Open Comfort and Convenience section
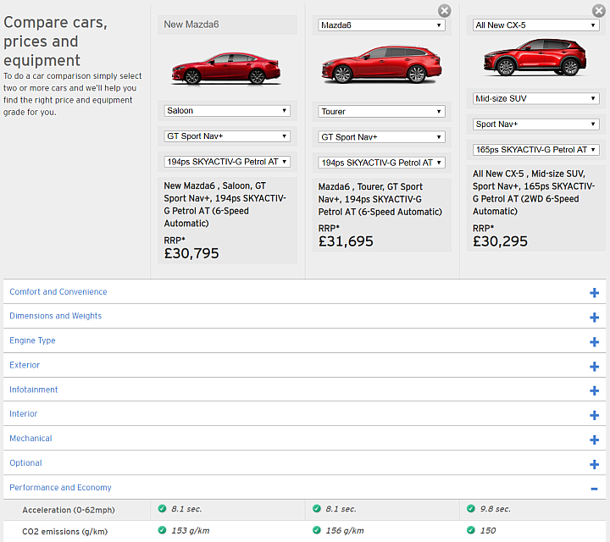This screenshot has height=542, width=610. click(x=58, y=291)
